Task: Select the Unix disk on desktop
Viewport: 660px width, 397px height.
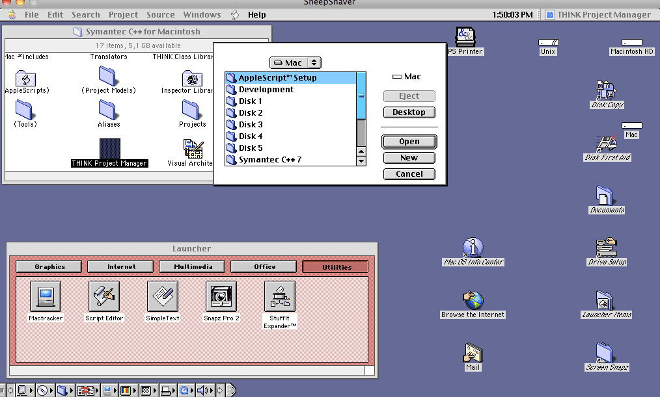Action: (x=549, y=42)
